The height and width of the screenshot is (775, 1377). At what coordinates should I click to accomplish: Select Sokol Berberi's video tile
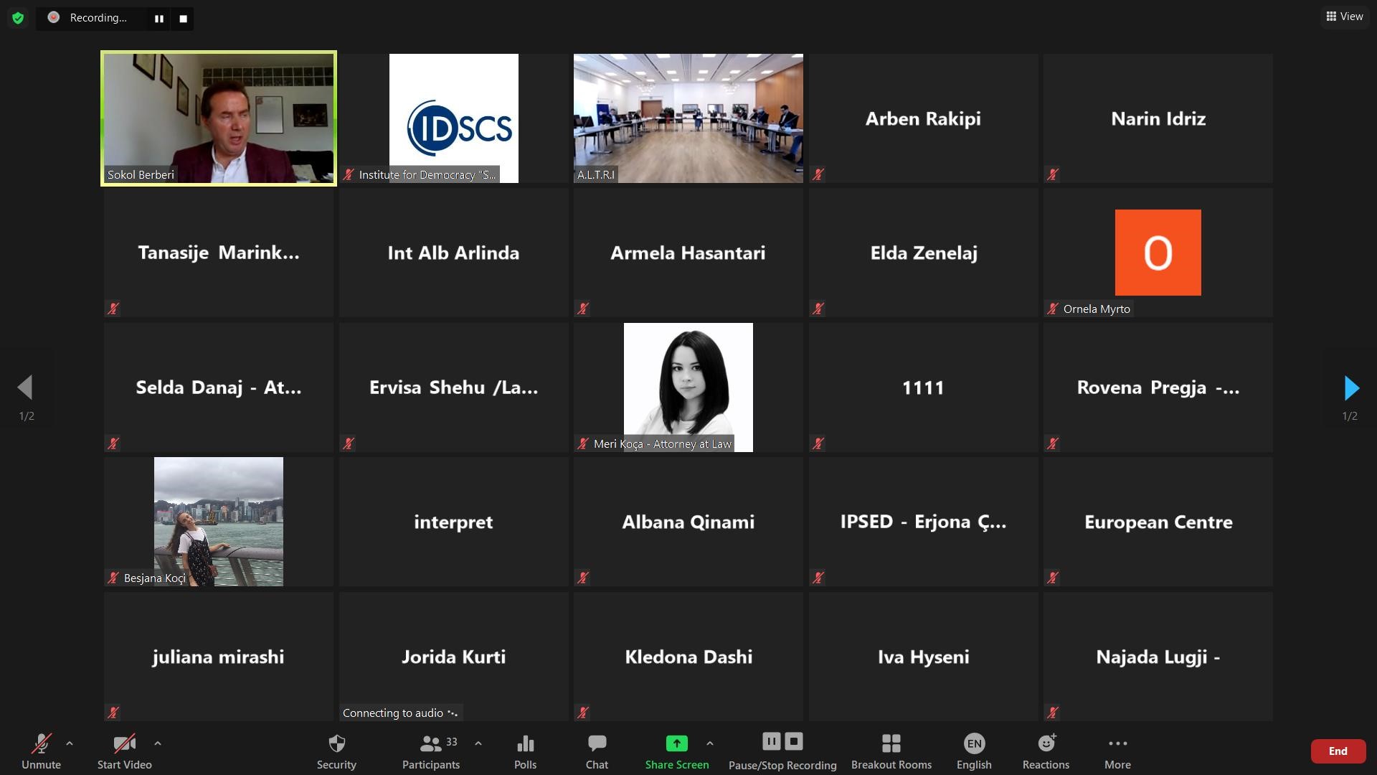click(x=219, y=118)
